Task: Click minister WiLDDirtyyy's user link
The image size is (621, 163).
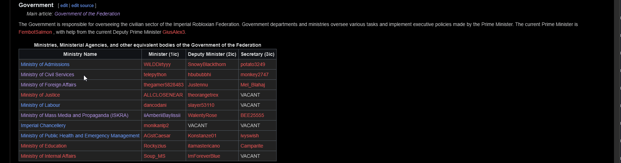Action: pos(157,64)
